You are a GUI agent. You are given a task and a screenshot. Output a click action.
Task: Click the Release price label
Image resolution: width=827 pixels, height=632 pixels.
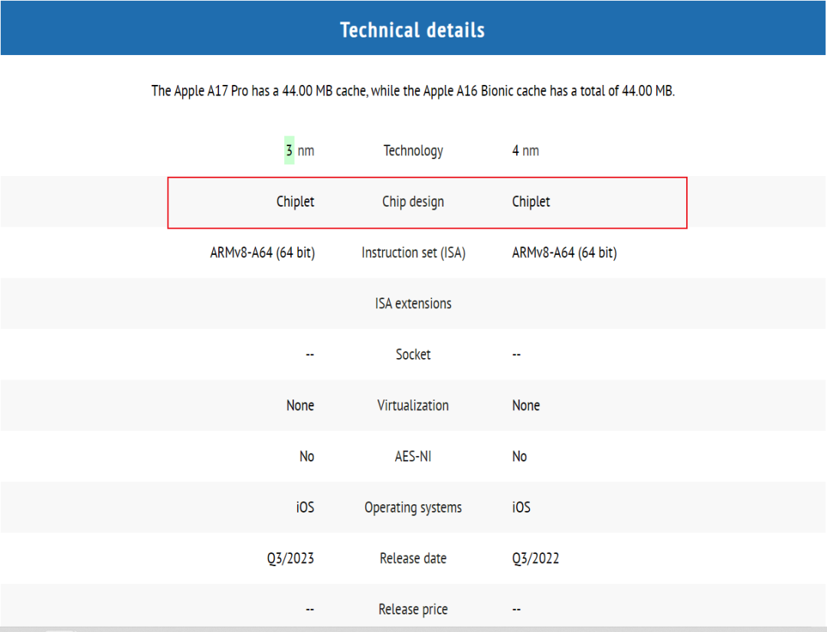[413, 609]
